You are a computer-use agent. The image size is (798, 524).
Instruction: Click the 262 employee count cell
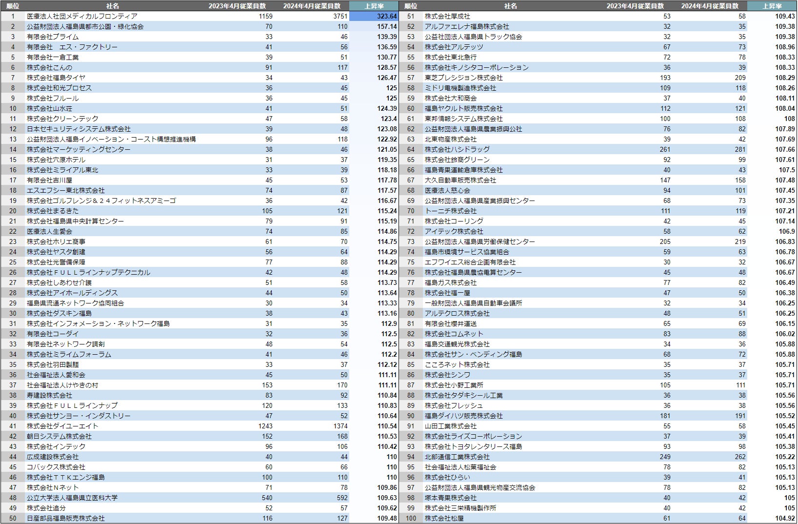point(740,457)
